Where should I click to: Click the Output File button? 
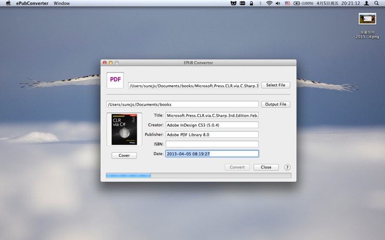[275, 104]
